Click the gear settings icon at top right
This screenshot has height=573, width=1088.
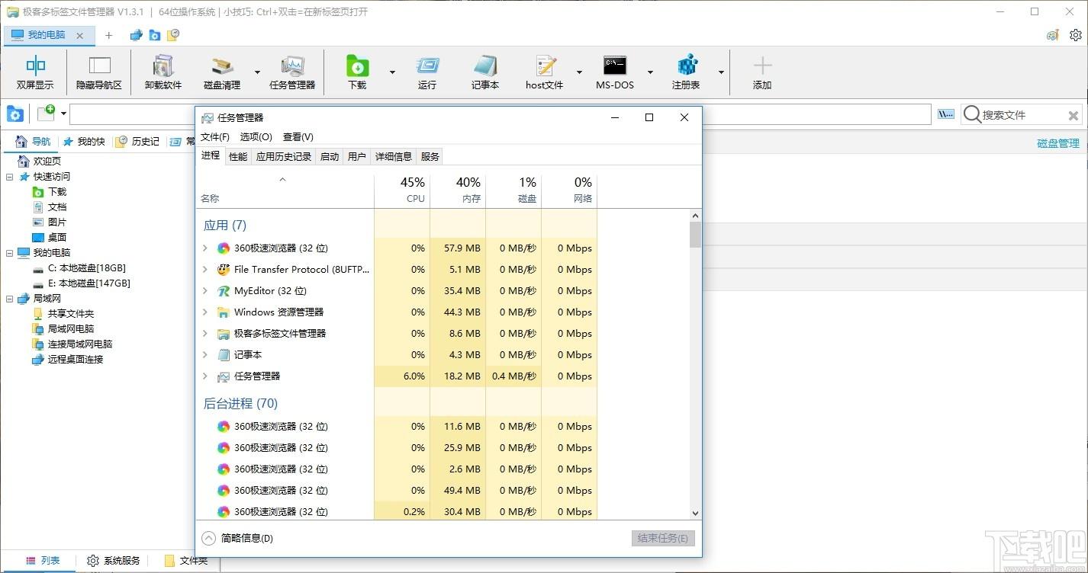[1076, 35]
